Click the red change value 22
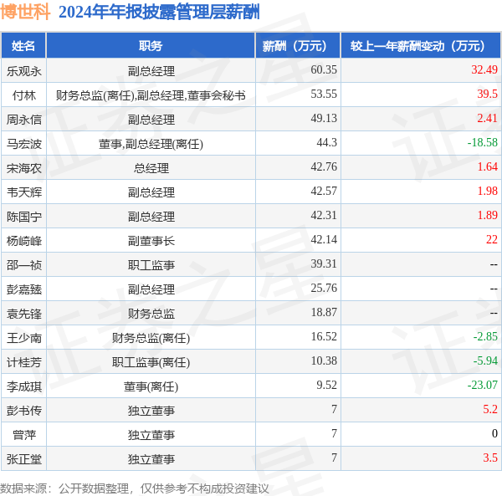 coord(492,239)
